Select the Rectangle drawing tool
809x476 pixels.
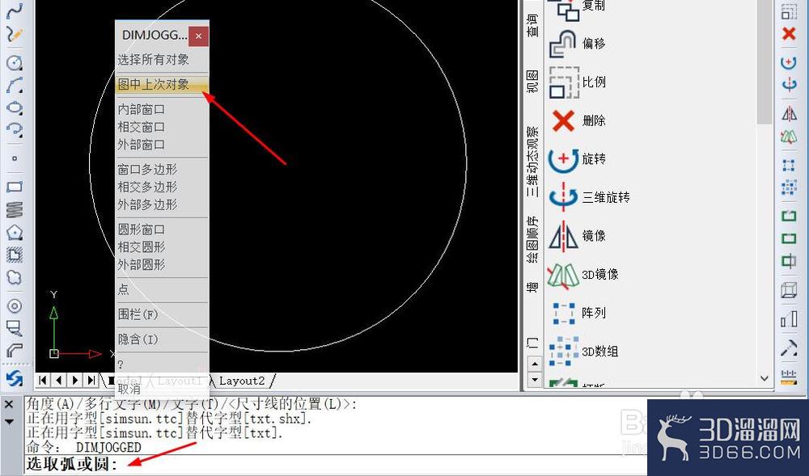point(15,187)
